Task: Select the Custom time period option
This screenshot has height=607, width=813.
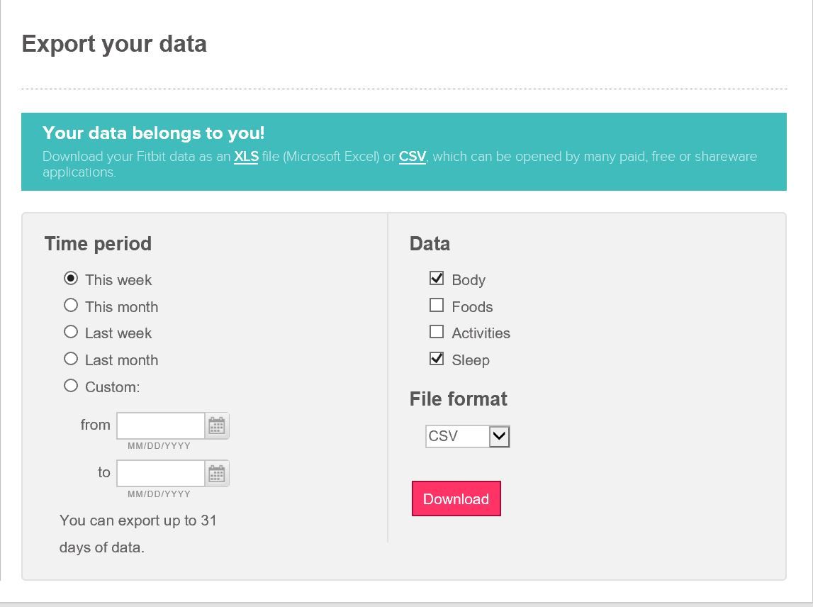Action: point(71,386)
